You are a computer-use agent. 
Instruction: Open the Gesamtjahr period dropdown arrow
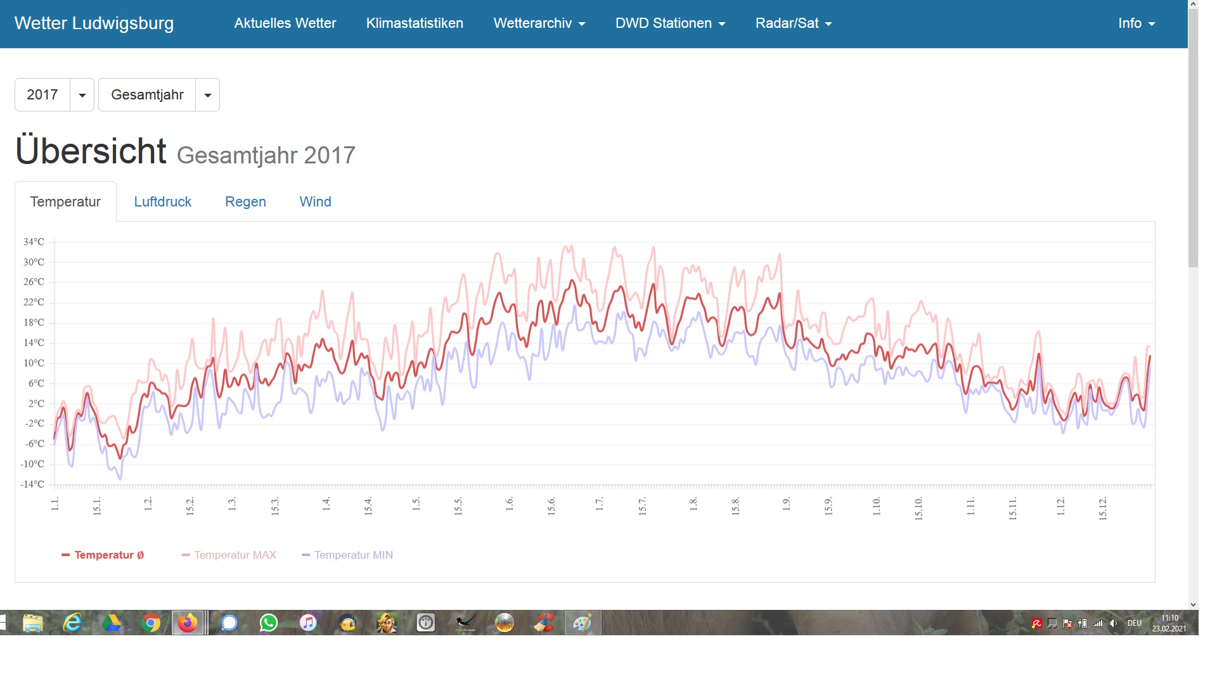pos(207,95)
